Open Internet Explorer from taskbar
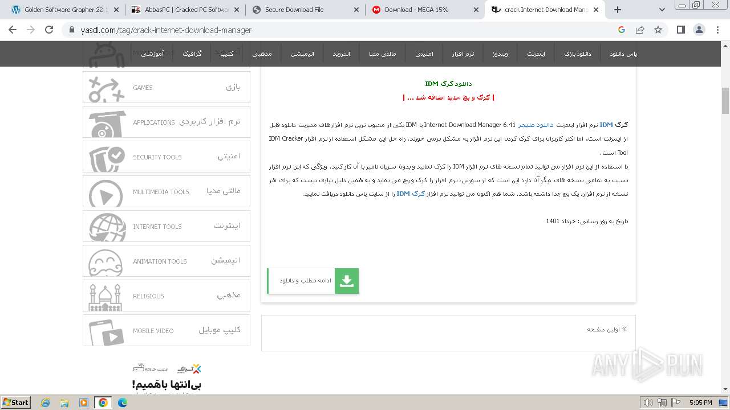This screenshot has width=730, height=410. [x=46, y=403]
